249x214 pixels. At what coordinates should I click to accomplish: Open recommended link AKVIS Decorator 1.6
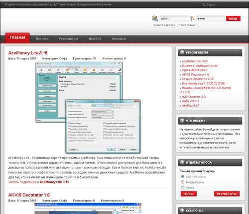[195, 74]
